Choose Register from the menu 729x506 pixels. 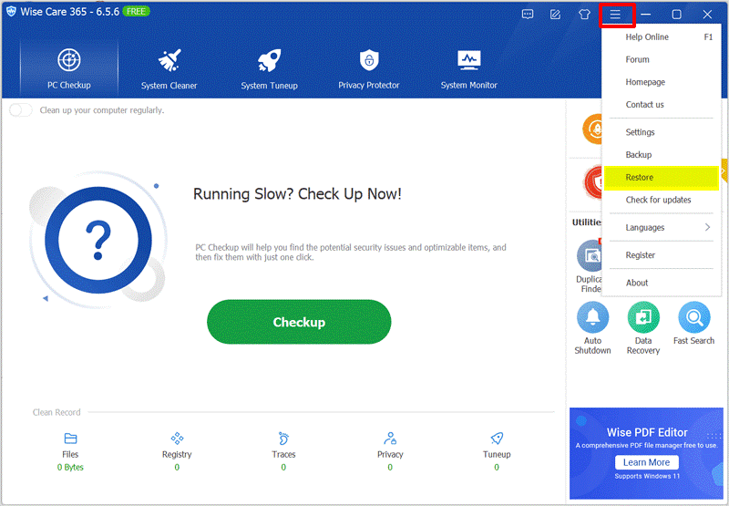click(661, 255)
